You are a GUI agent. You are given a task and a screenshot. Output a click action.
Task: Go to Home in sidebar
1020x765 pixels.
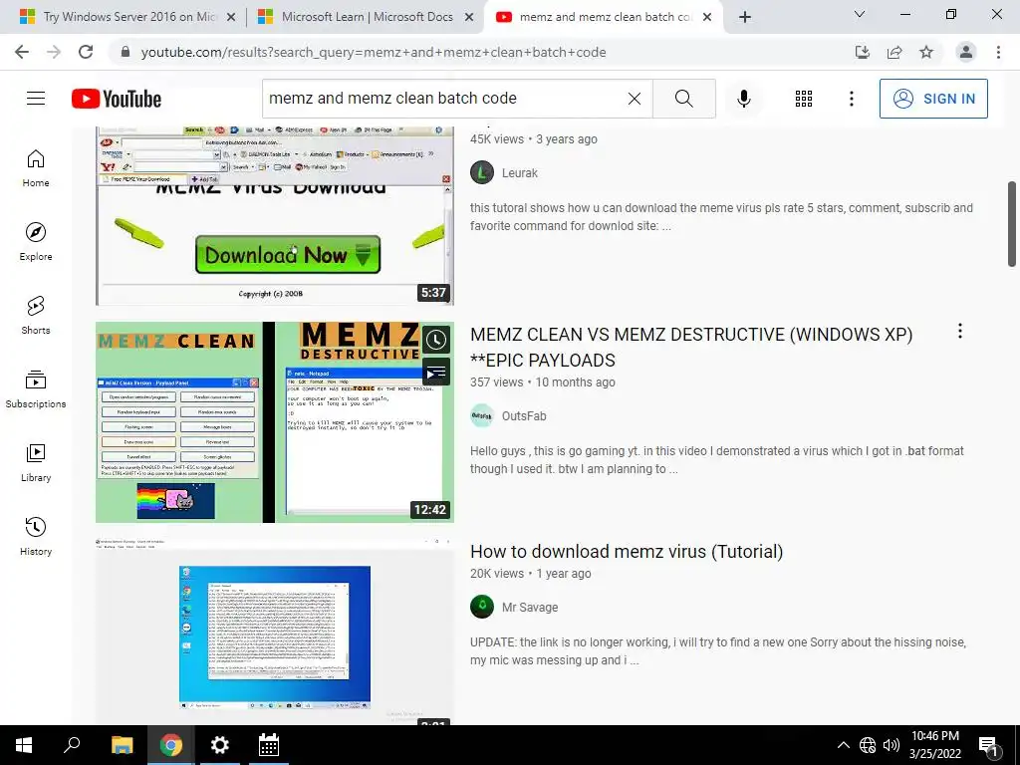coord(36,167)
